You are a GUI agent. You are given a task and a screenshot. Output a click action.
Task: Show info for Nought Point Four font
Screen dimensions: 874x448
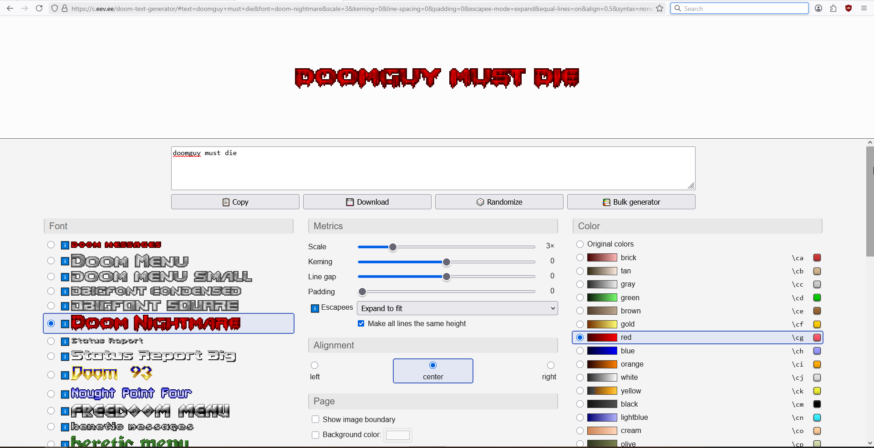pyautogui.click(x=65, y=394)
